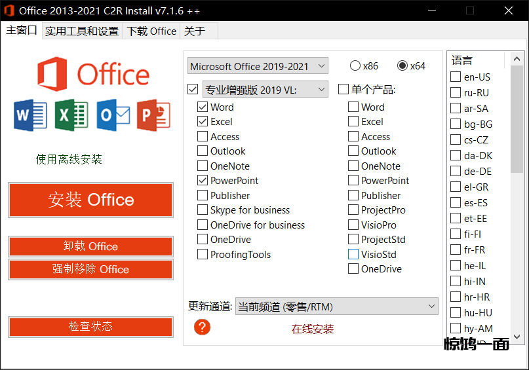Open the 更新通道 update channel dropdown
Screen dimensions: 529x370
pos(336,306)
